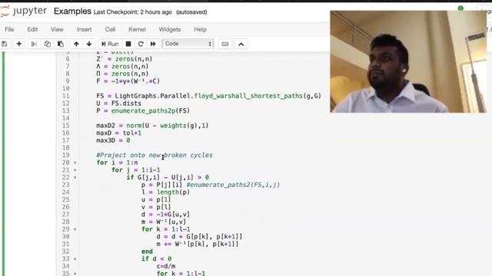
Task: Insert cell below with plus icon
Action: (x=18, y=44)
